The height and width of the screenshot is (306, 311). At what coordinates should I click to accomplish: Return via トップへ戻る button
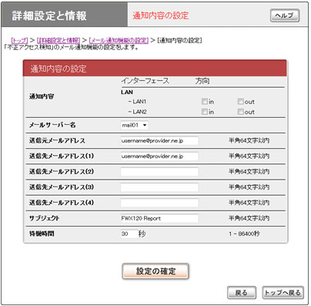(283, 293)
